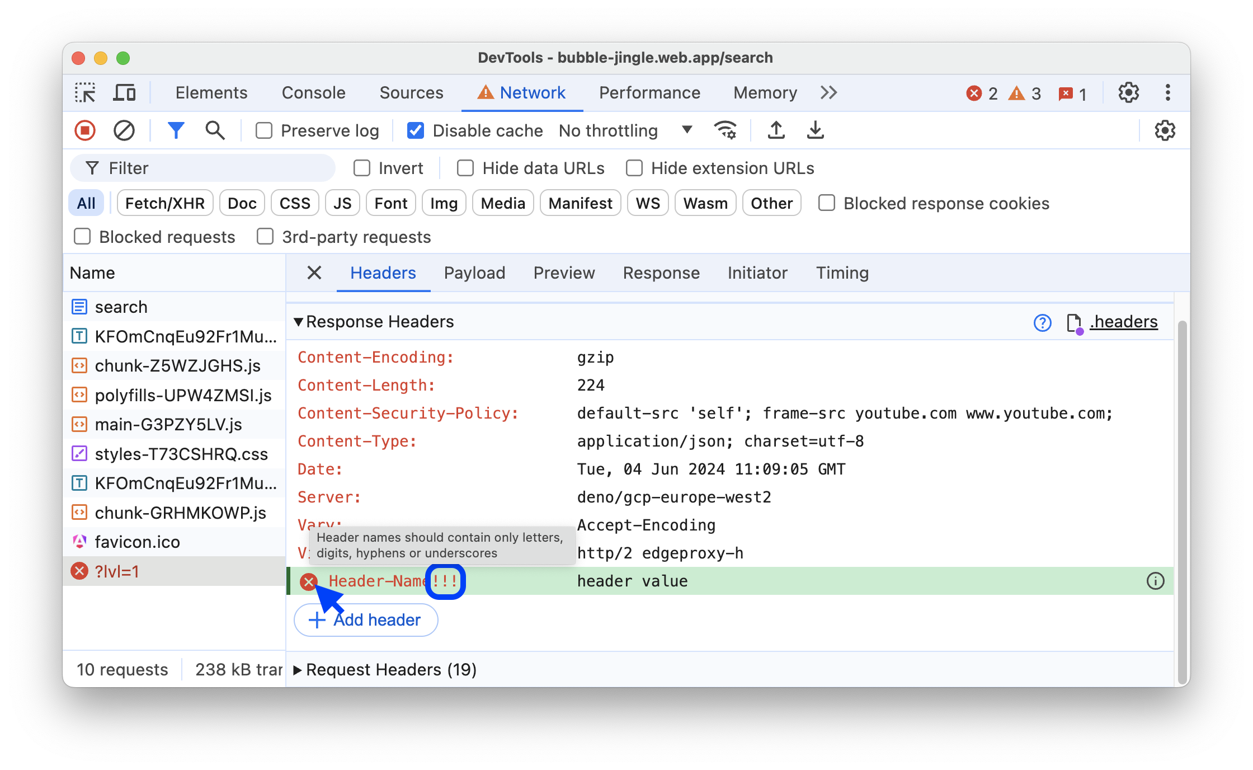The height and width of the screenshot is (770, 1253).
Task: Click the clear network log icon
Action: coord(124,131)
